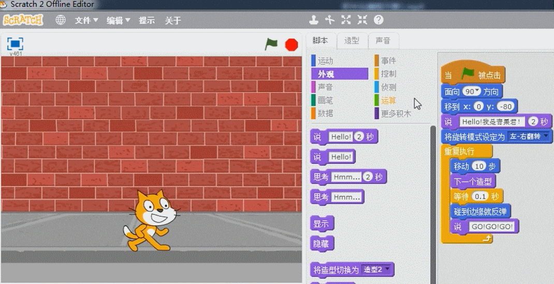The width and height of the screenshot is (554, 284).
Task: Open the 编辑 menu
Action: (118, 20)
